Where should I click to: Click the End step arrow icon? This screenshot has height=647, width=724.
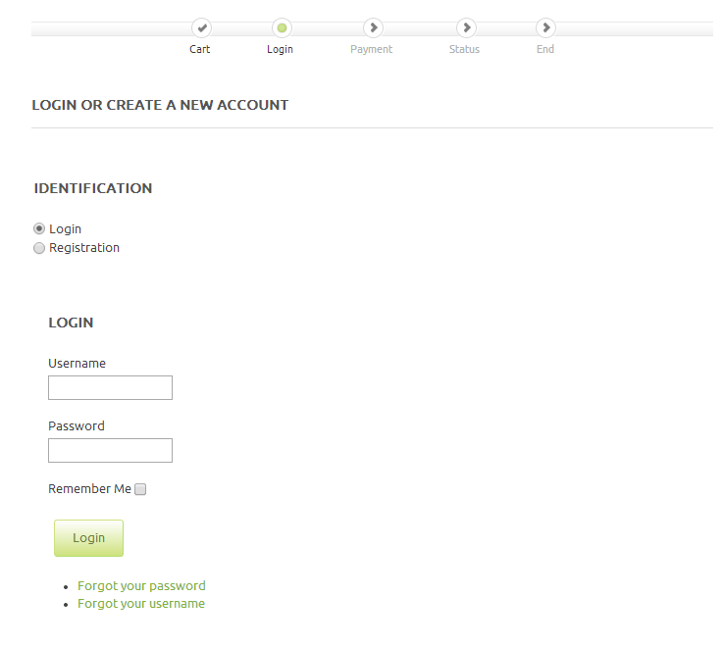tap(545, 28)
